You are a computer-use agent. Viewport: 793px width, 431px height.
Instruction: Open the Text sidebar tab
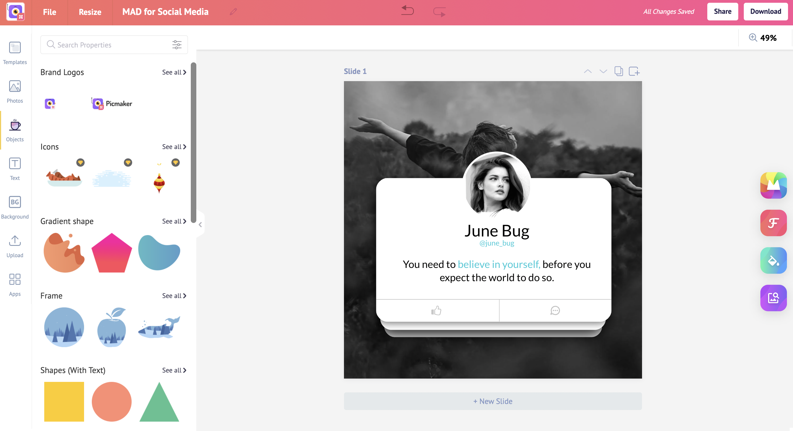[x=15, y=169]
